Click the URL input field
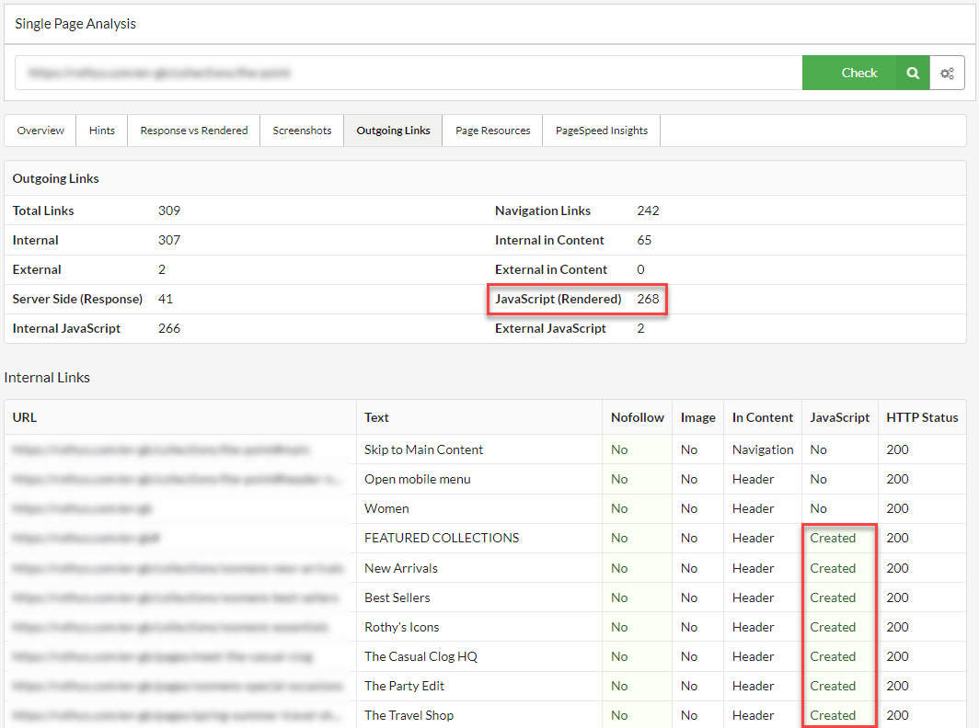This screenshot has height=728, width=979. (x=408, y=73)
